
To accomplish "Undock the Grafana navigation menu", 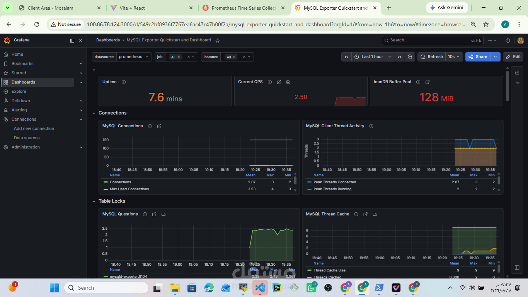I will click(x=72, y=40).
